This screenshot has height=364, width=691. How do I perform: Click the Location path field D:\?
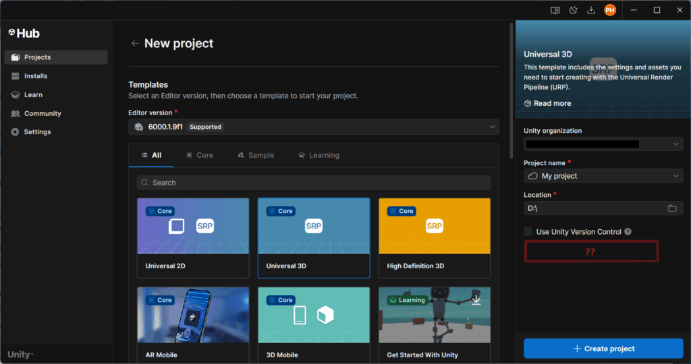coord(603,208)
